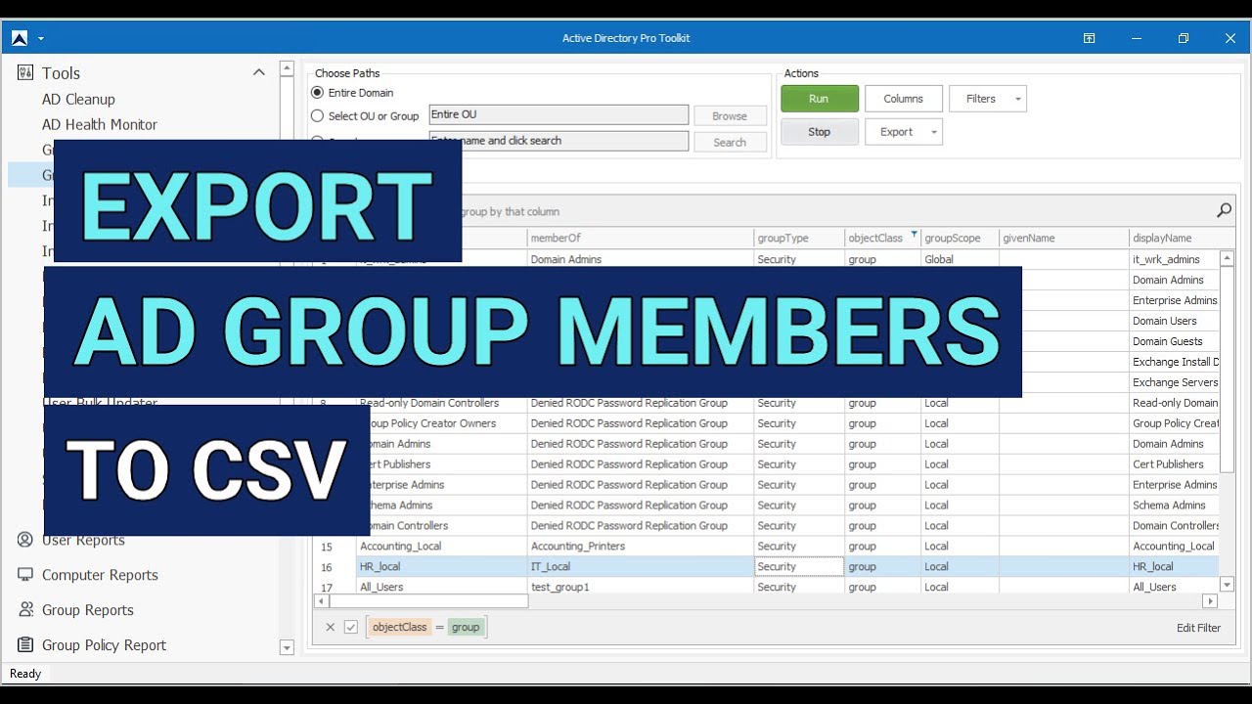Click the group filter value token
Screen dimensions: 1252x704
[466, 628]
